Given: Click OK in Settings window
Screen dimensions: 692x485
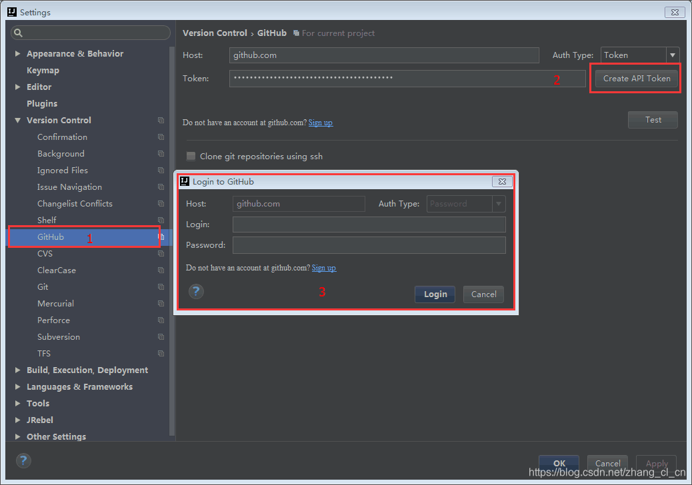Looking at the screenshot, I should [559, 463].
